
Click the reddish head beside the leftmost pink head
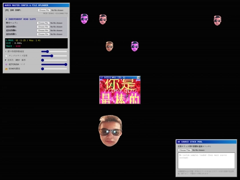click(x=103, y=19)
